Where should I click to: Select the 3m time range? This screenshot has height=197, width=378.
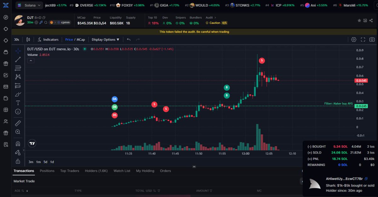pyautogui.click(x=31, y=162)
